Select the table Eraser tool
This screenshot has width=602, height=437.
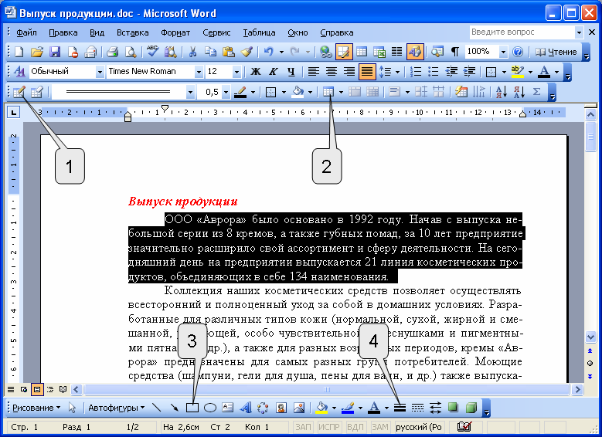tap(36, 92)
